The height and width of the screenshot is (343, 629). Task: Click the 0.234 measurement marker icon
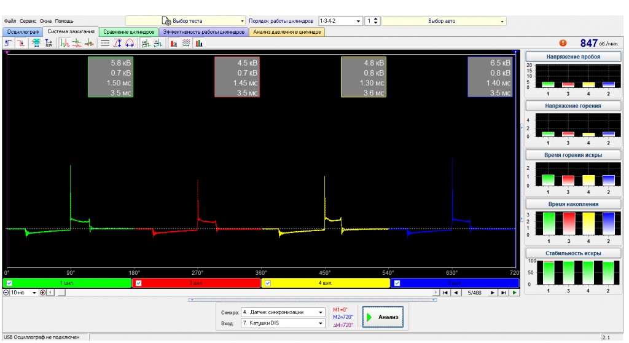49,43
